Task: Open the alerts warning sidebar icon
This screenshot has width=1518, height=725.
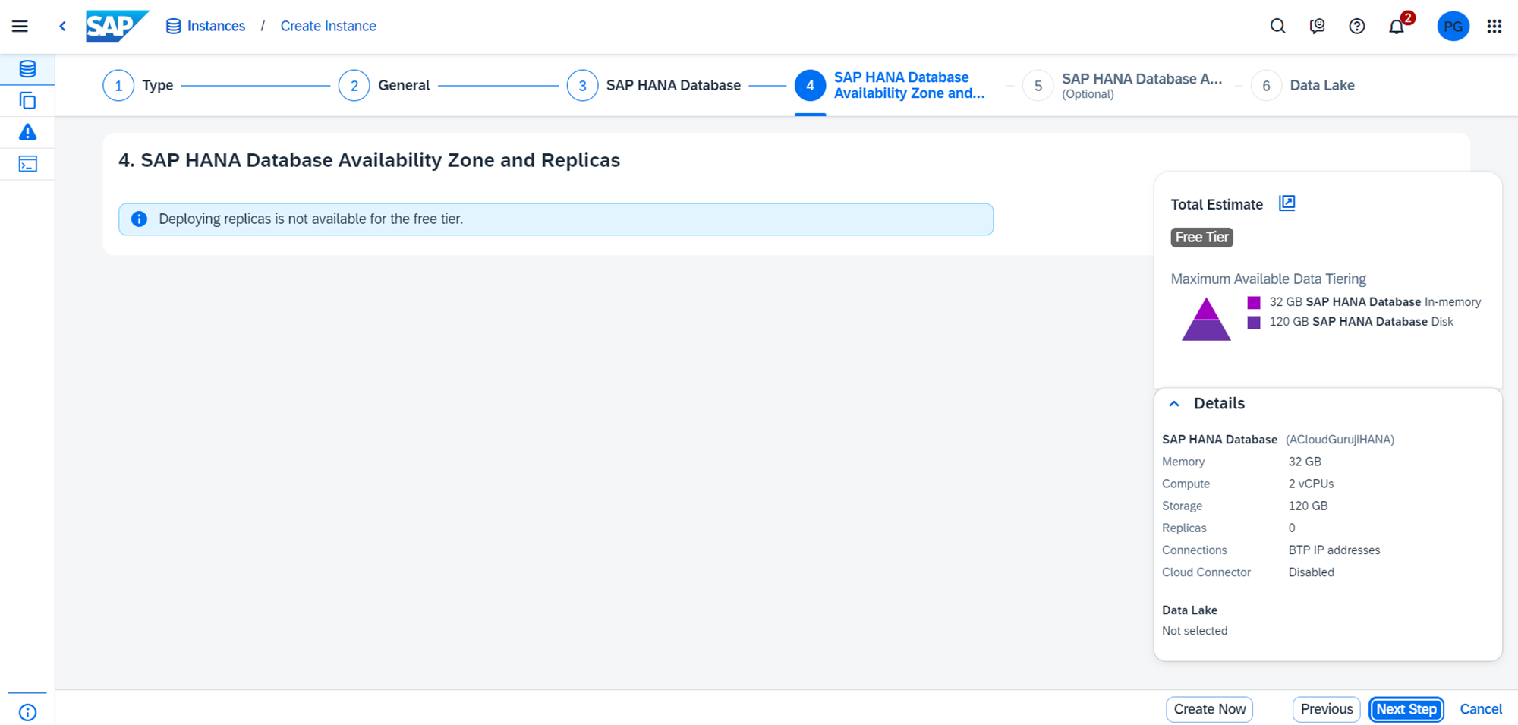Action: pyautogui.click(x=27, y=132)
